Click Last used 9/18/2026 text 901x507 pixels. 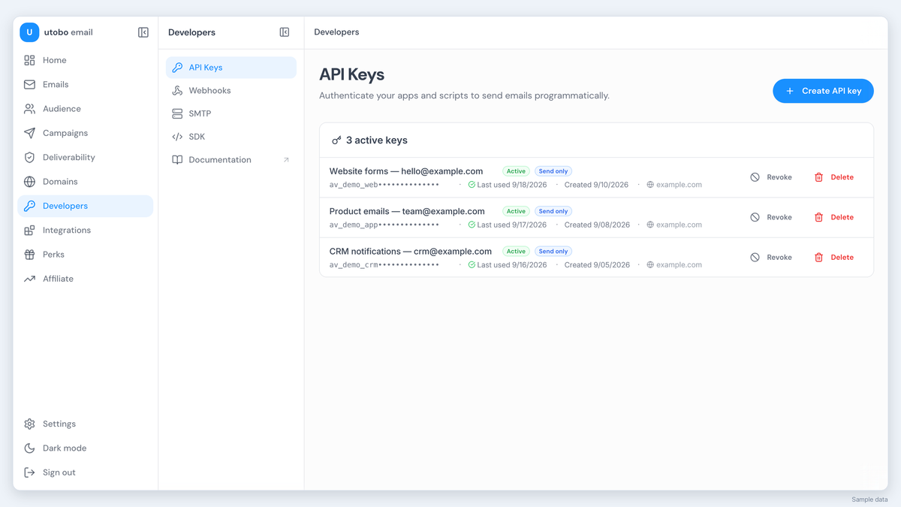point(512,185)
